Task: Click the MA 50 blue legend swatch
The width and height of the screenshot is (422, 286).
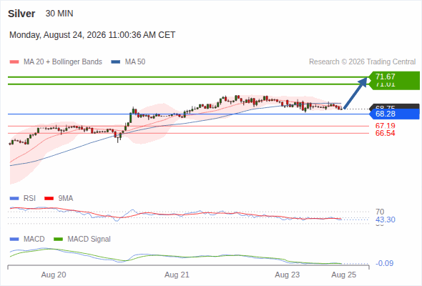Action: [116, 62]
